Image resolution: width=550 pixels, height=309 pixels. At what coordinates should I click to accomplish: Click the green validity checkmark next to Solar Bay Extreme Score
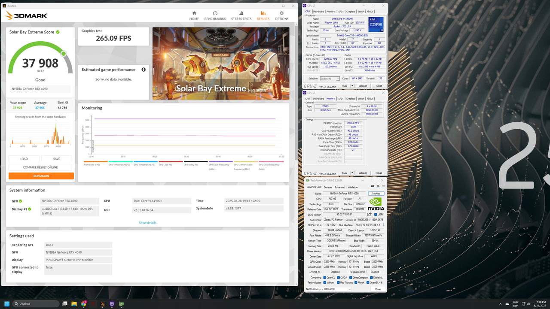pos(58,32)
